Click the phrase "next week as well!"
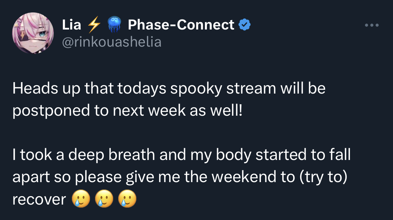Viewport: 393px width, 220px height. click(178, 110)
